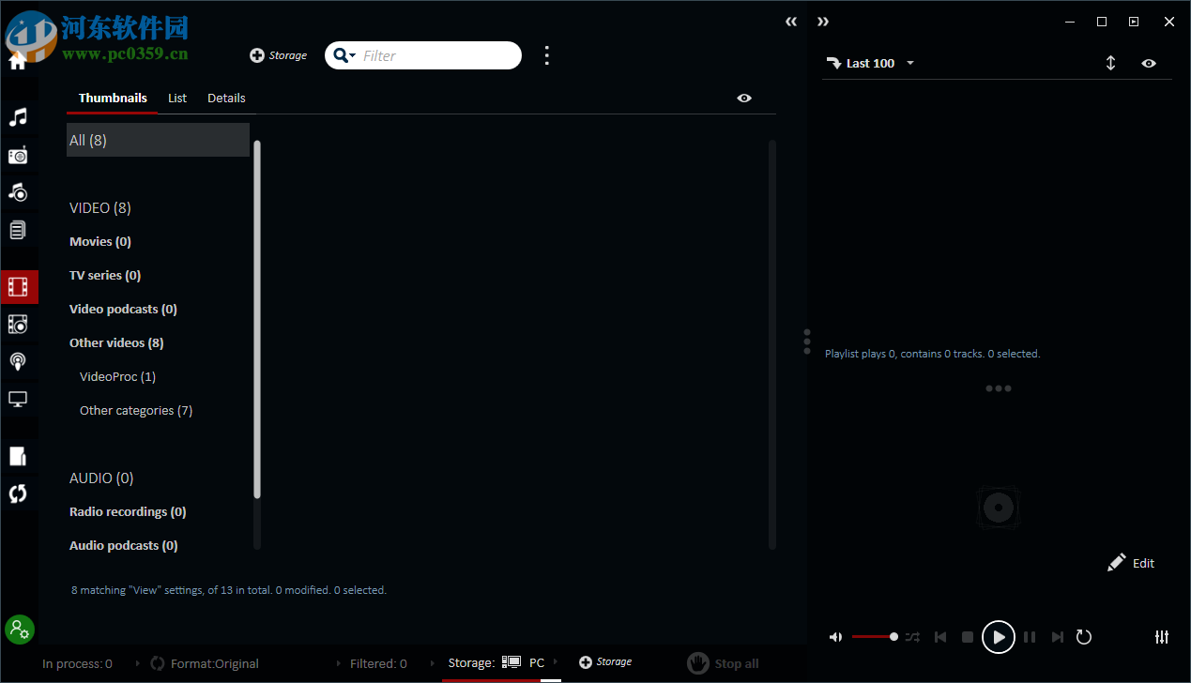Click the playlist sort up-down arrow icon
This screenshot has width=1191, height=683.
(1110, 63)
